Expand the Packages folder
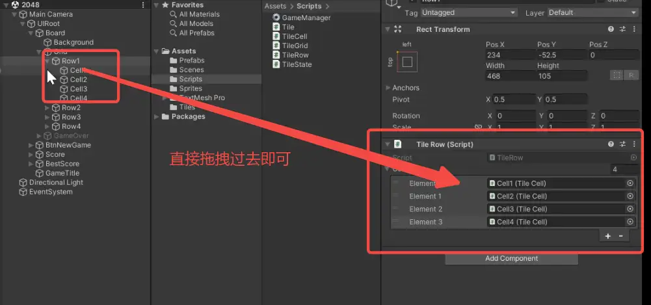Screen dimensions: 651x305 tap(156, 116)
